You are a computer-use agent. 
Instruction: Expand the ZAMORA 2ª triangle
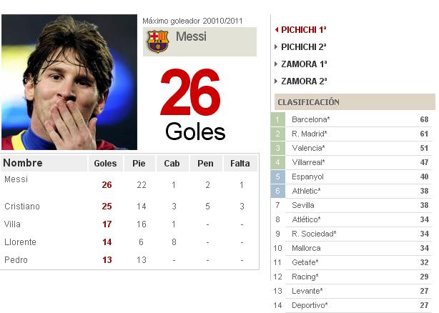(x=276, y=81)
